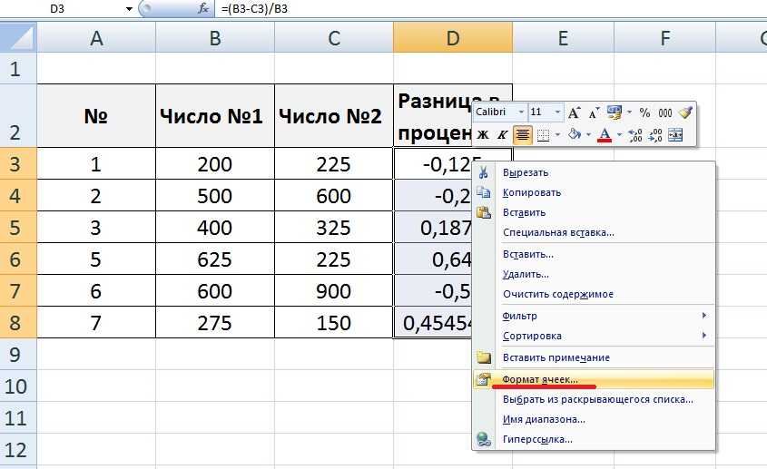The width and height of the screenshot is (767, 469).
Task: Select row 9 header
Action: click(18, 354)
